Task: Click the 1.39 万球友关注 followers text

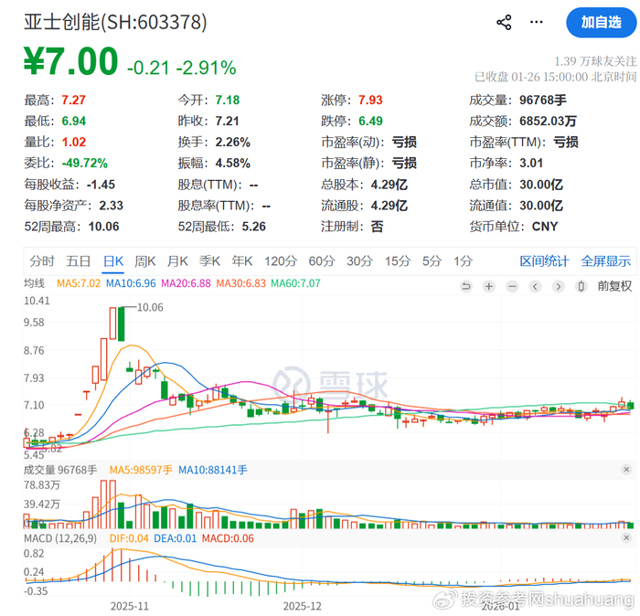Action: click(x=595, y=61)
